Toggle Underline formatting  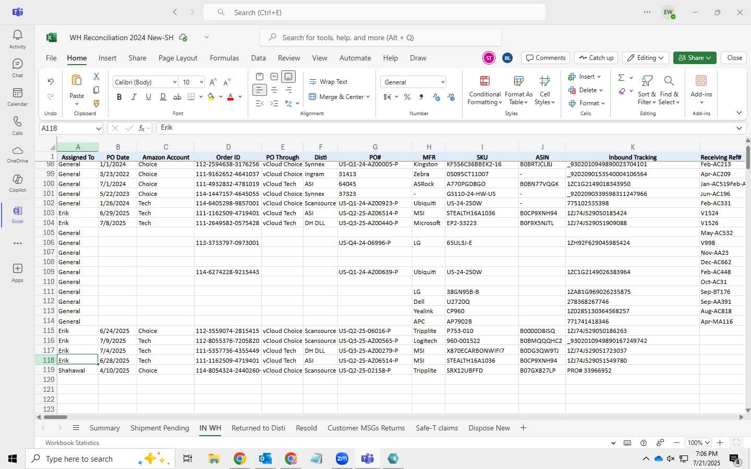(x=149, y=97)
